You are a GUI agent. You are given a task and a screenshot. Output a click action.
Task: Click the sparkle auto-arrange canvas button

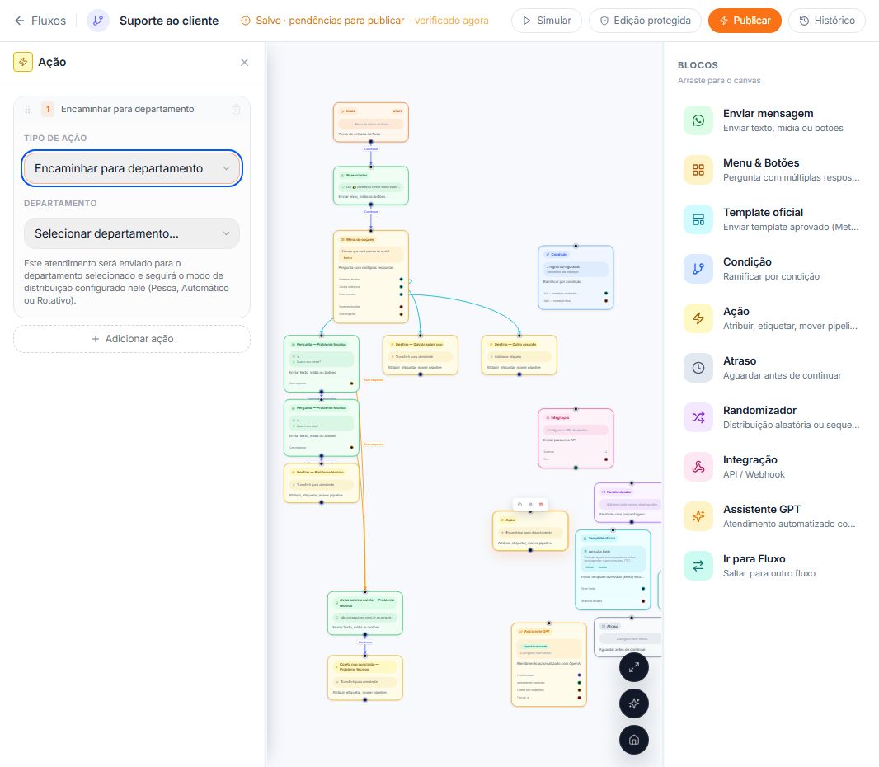click(634, 703)
